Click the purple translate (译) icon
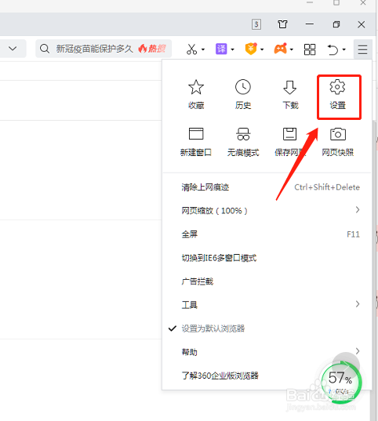Viewport: 378px width, 421px height. point(221,49)
